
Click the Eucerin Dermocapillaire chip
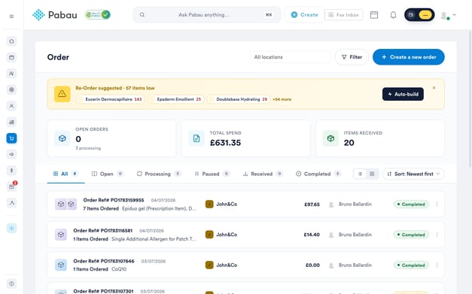(x=111, y=99)
